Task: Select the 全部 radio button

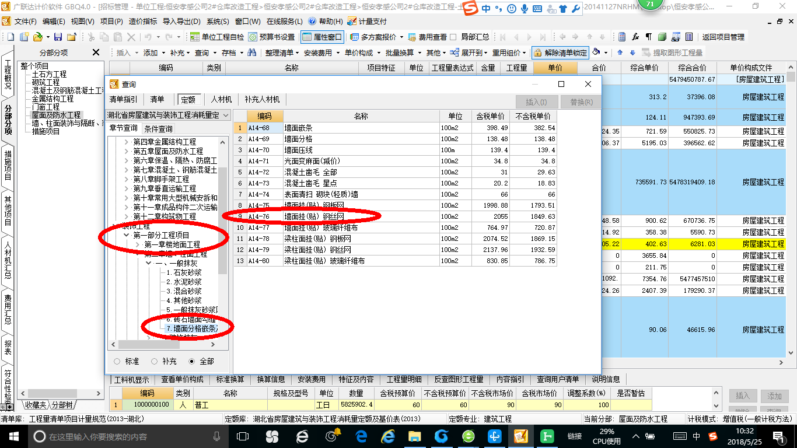Action: (191, 361)
